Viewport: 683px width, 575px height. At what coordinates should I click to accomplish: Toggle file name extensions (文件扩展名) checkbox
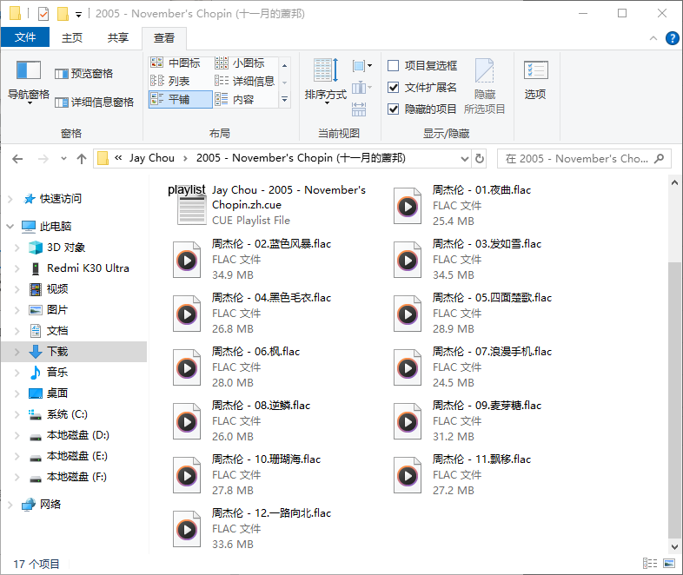[x=393, y=88]
